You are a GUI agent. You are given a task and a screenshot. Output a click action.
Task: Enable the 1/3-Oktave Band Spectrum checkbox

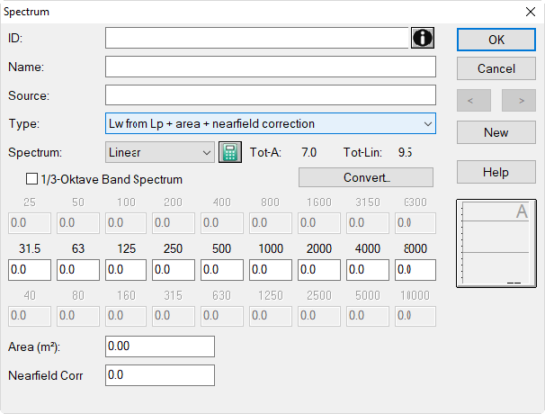click(x=32, y=179)
